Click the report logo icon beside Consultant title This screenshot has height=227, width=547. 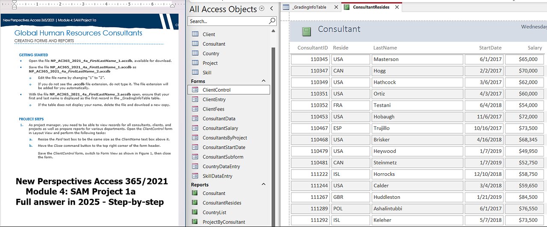(x=306, y=32)
